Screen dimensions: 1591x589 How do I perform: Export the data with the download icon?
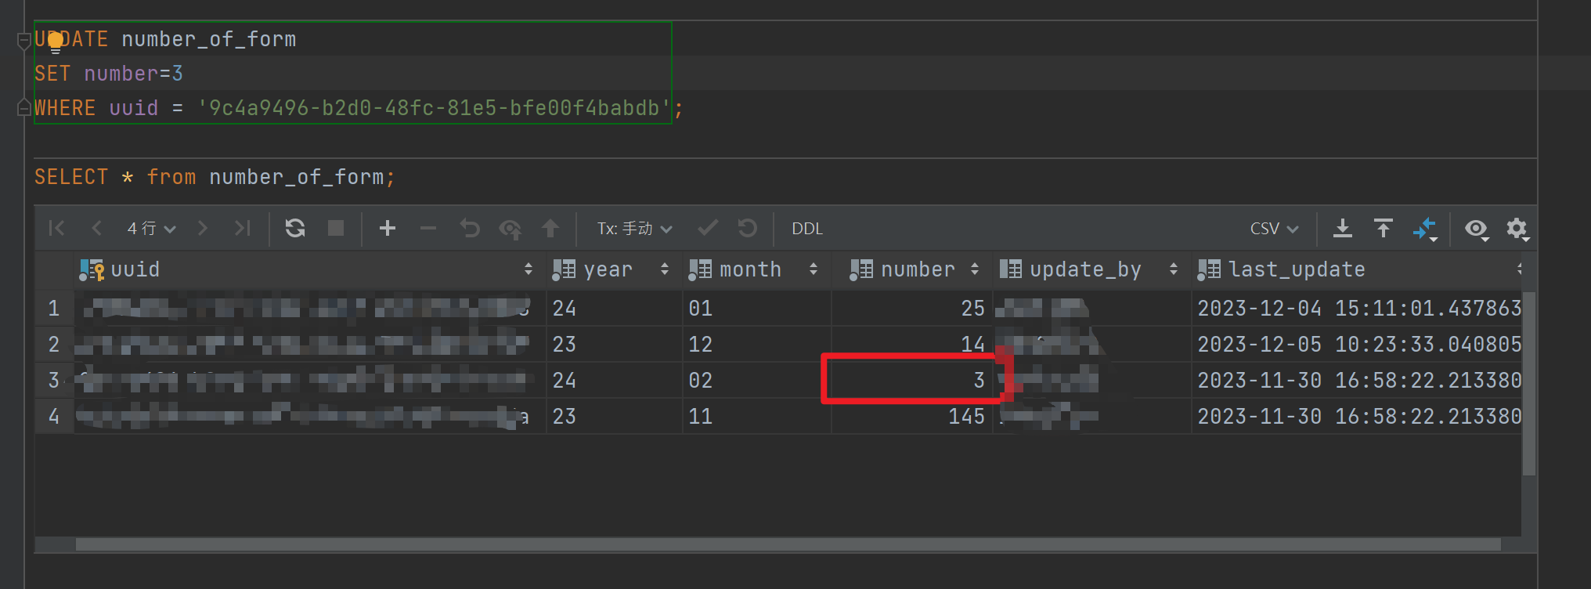1343,228
